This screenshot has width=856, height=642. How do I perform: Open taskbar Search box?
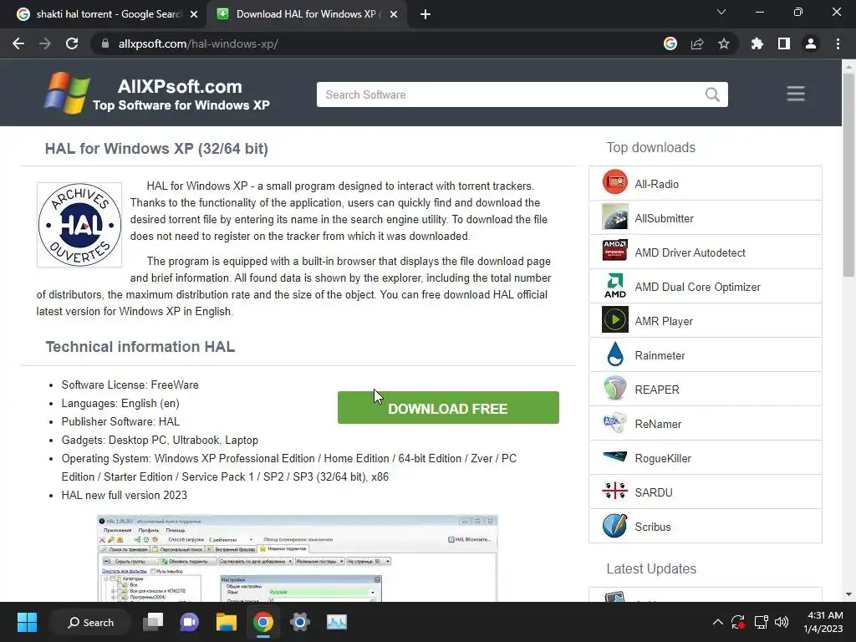(x=90, y=622)
